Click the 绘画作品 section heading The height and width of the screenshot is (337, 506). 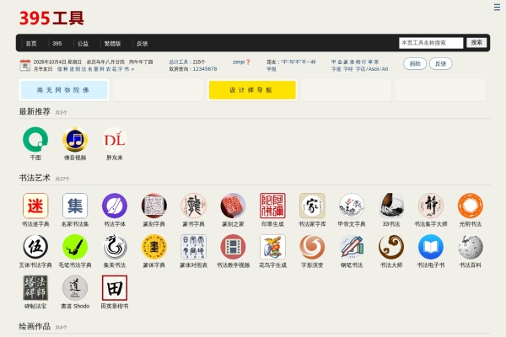pyautogui.click(x=35, y=326)
